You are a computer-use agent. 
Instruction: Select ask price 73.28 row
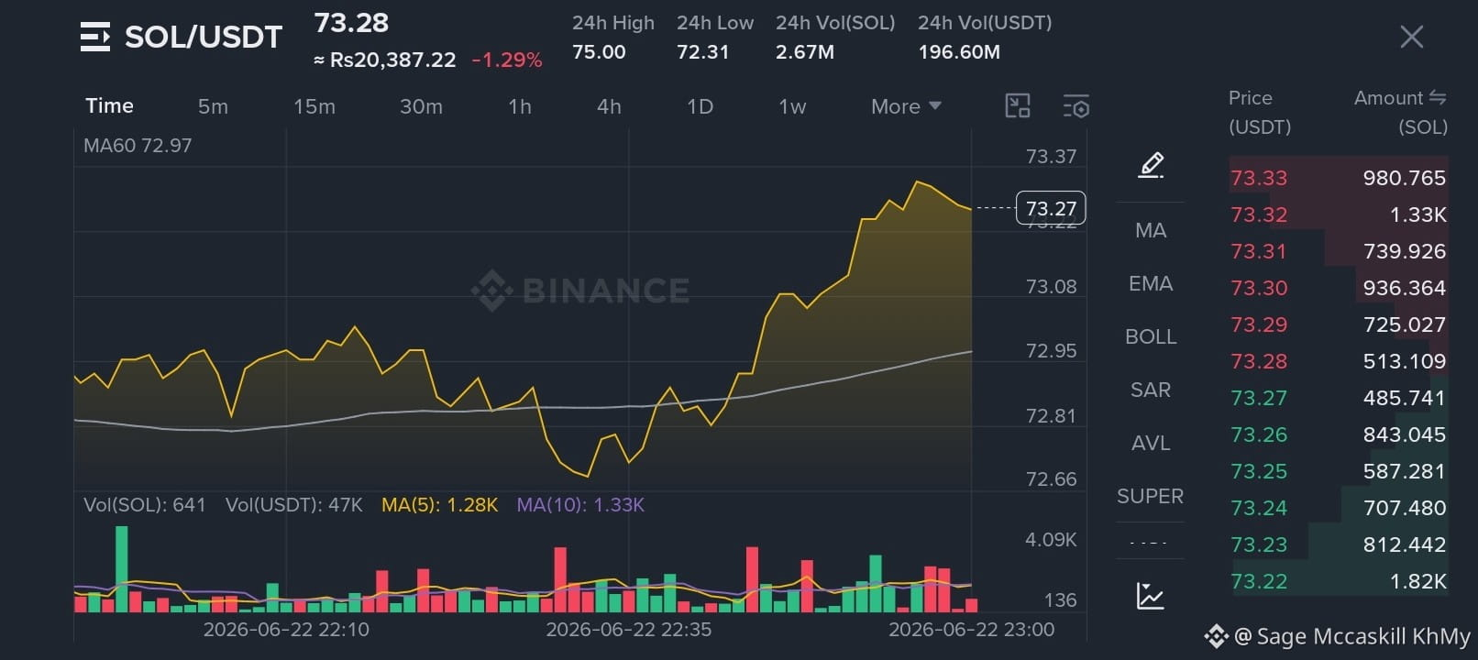pyautogui.click(x=1339, y=361)
